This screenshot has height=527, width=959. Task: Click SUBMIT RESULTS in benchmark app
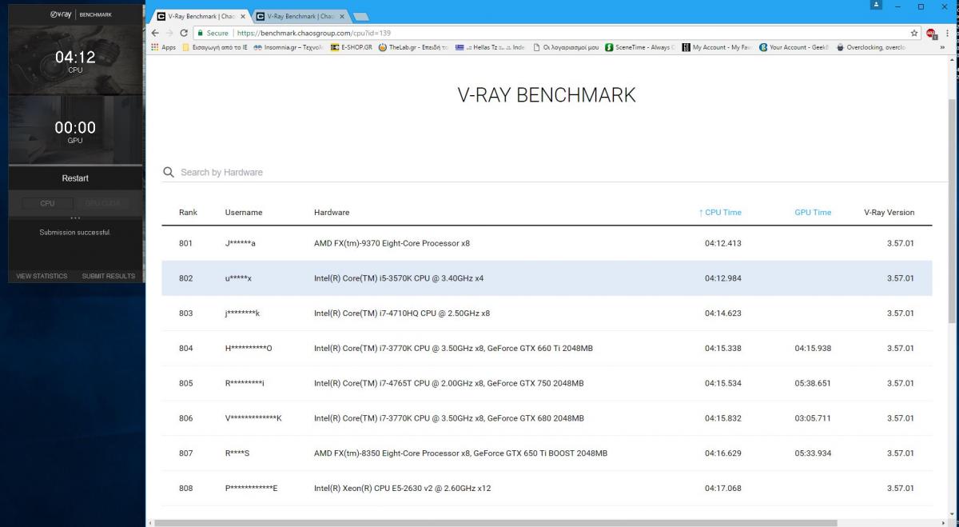pos(108,276)
